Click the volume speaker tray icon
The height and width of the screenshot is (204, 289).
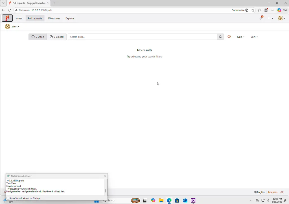point(268,200)
